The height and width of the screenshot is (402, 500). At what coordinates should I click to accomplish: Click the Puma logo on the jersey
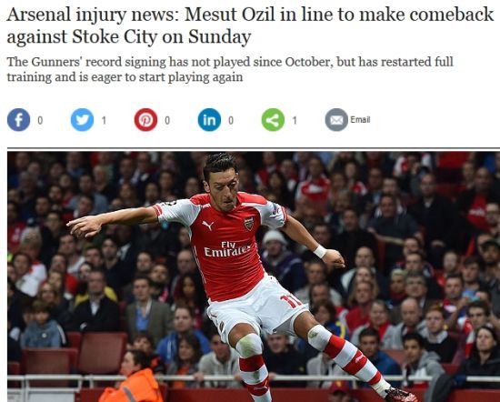(x=208, y=226)
